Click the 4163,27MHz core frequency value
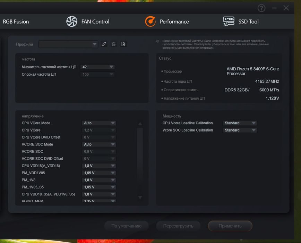The width and height of the screenshot is (301, 243). 267,81
